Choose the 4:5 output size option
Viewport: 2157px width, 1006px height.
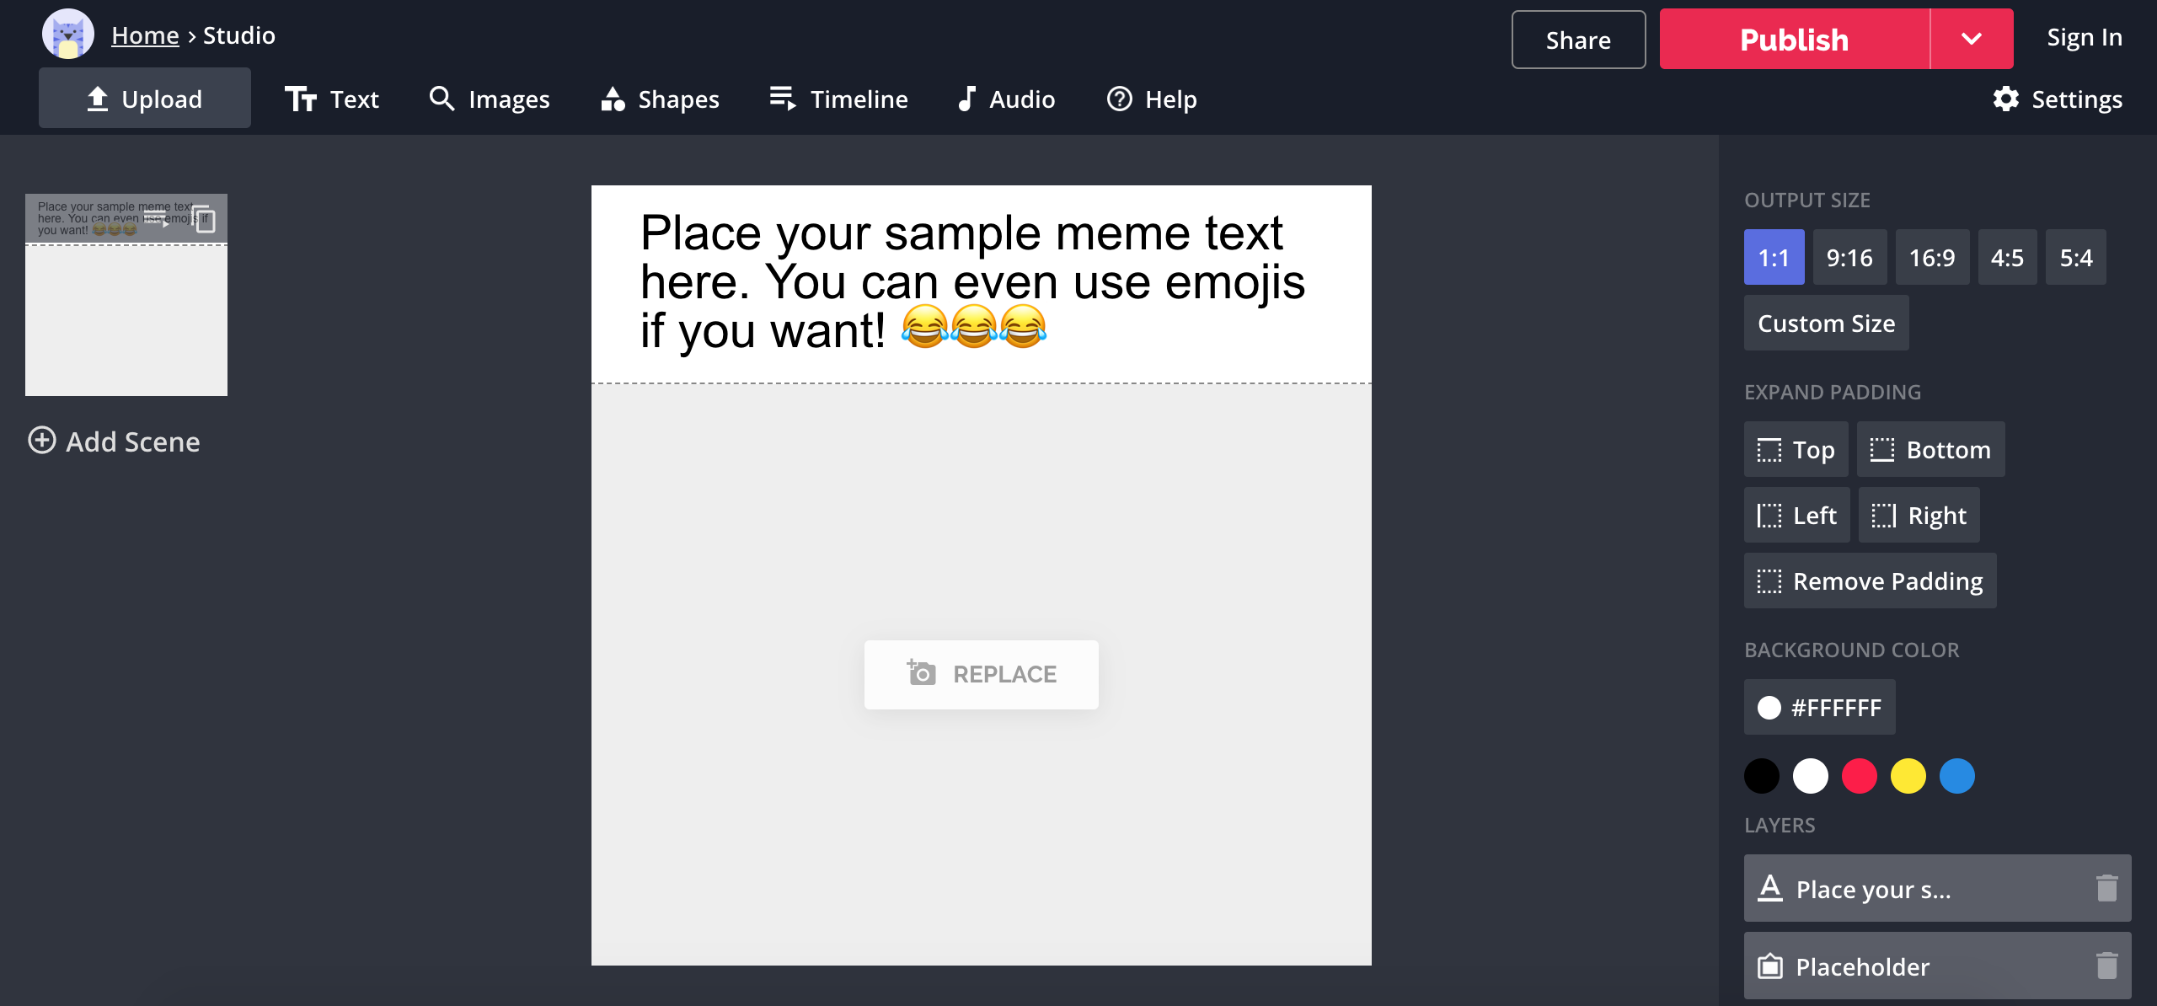coord(2007,257)
